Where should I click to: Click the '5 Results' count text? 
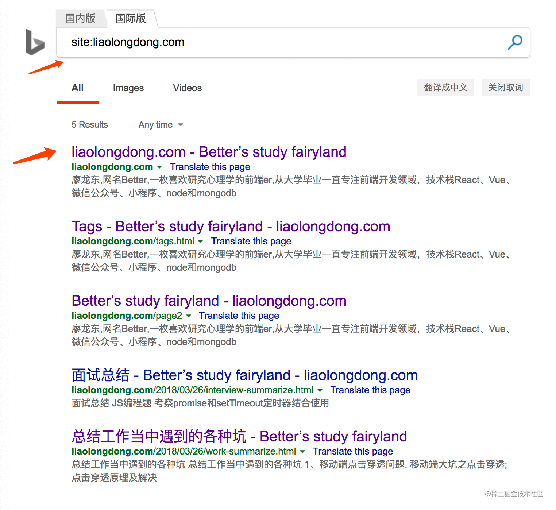pos(90,125)
